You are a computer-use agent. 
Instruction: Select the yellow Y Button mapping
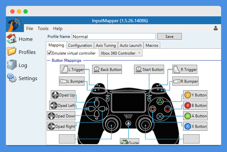[195, 95]
